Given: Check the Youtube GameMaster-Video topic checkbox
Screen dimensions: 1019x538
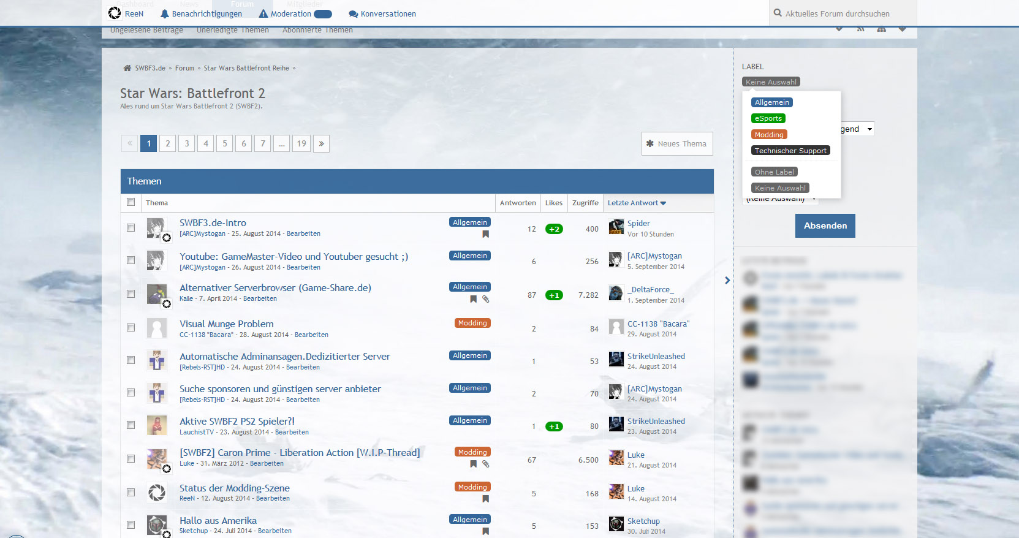Looking at the screenshot, I should (x=131, y=260).
